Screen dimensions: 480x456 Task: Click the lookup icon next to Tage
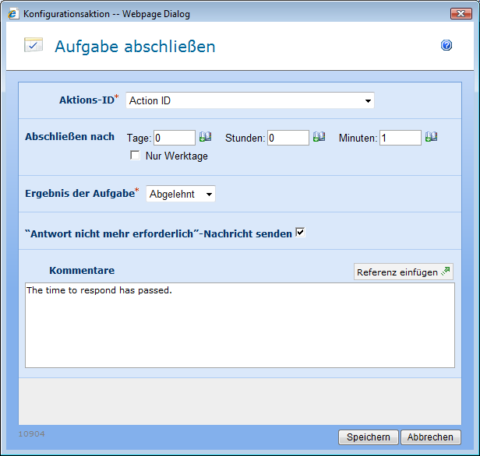(205, 138)
